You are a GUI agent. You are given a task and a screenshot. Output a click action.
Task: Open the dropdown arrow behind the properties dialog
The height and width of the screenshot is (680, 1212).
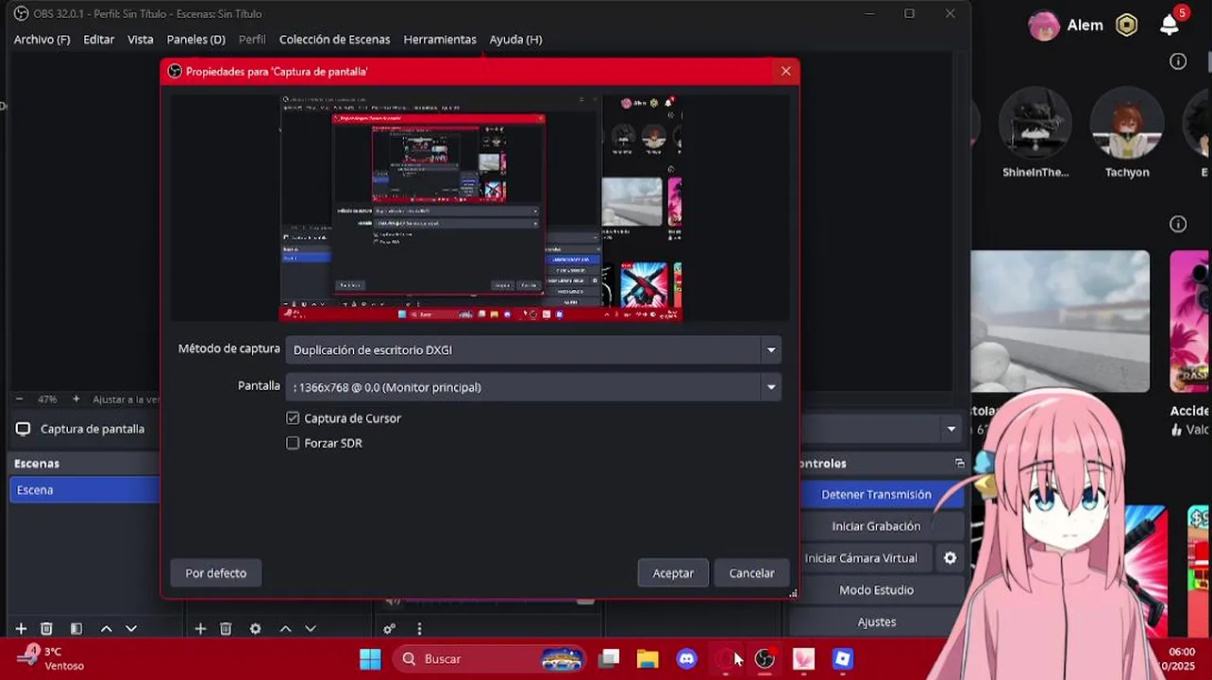click(951, 429)
